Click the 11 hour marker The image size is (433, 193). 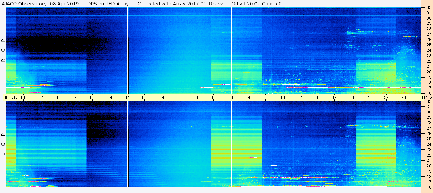click(x=196, y=97)
